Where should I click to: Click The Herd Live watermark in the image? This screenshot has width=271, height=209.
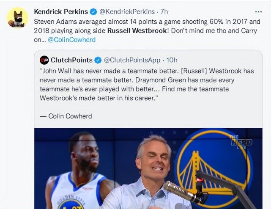click(242, 140)
